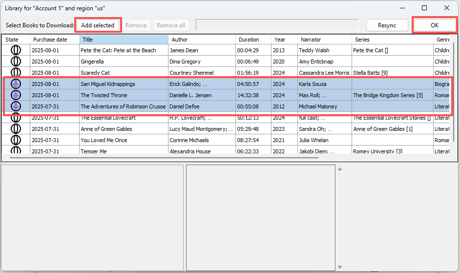Click the OK button
This screenshot has width=460, height=273.
pos(434,25)
